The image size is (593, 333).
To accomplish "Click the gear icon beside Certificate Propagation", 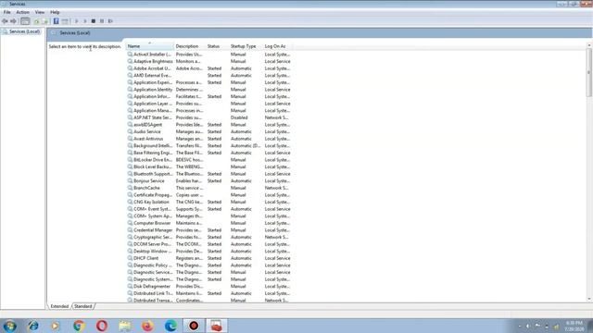I will [x=130, y=195].
